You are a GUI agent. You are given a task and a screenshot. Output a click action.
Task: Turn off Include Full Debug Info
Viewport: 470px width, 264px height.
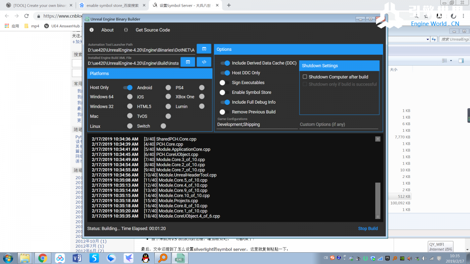(x=225, y=102)
